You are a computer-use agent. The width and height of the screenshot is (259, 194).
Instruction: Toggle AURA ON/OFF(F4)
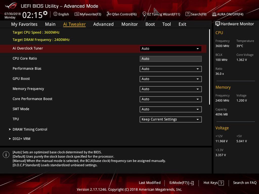click(x=228, y=14)
